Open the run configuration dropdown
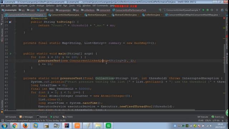This screenshot has height=129, width=229. click(x=182, y=10)
